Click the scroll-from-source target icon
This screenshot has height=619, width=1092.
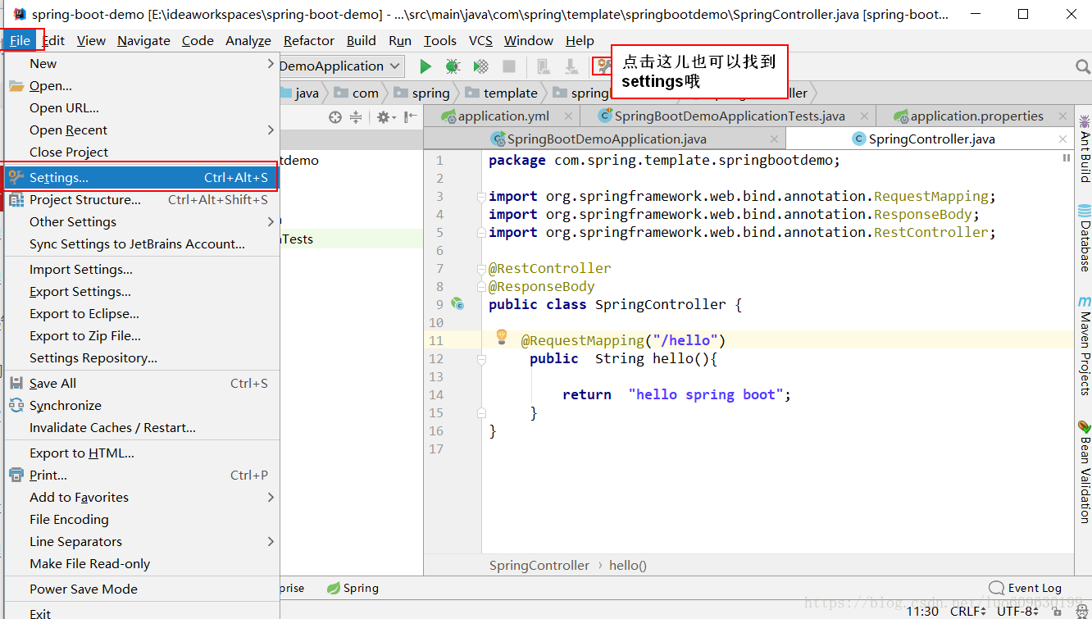point(334,117)
